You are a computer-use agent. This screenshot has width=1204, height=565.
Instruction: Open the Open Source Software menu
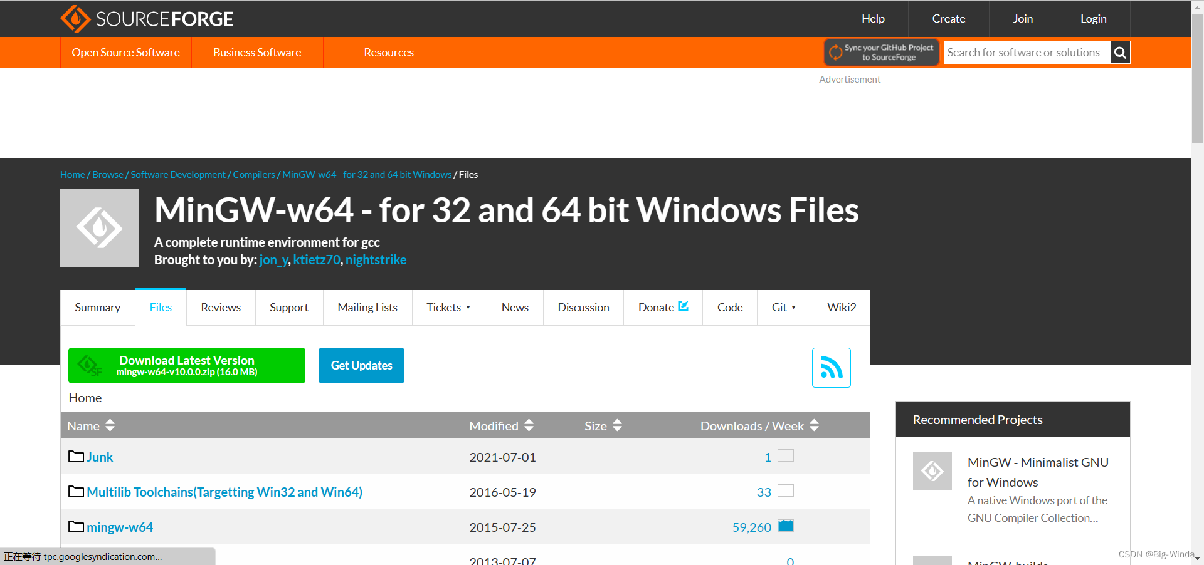coord(126,53)
